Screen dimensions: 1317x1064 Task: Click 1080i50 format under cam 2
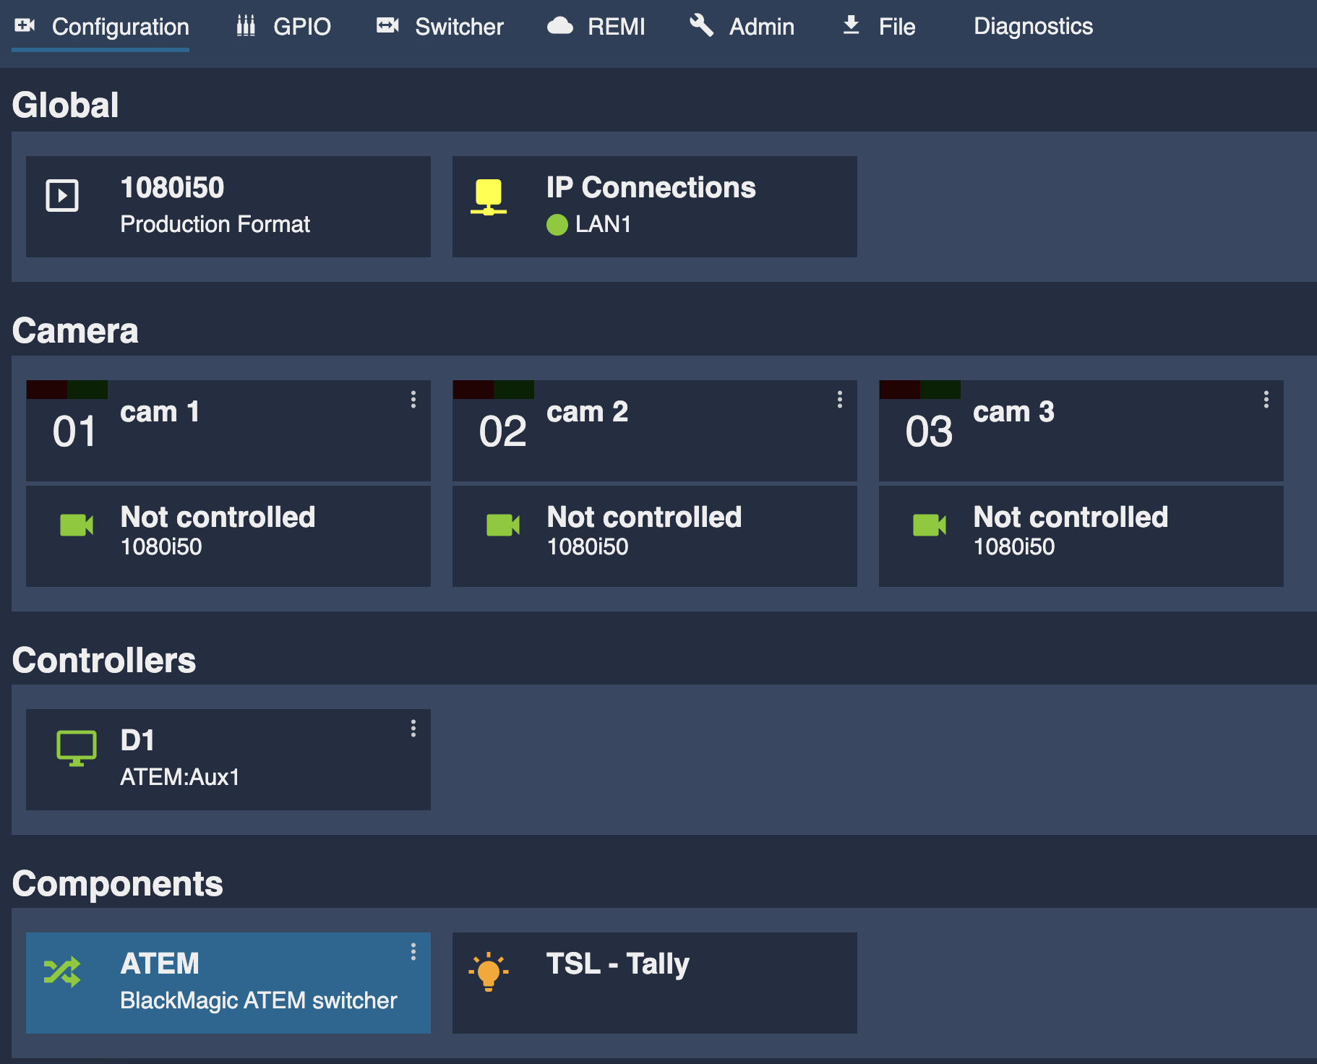coord(588,546)
